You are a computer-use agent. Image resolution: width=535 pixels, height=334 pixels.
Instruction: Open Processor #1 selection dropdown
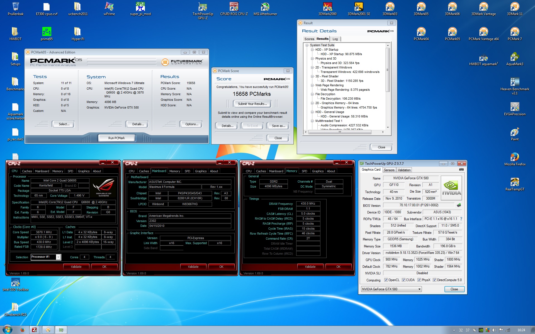click(46, 257)
